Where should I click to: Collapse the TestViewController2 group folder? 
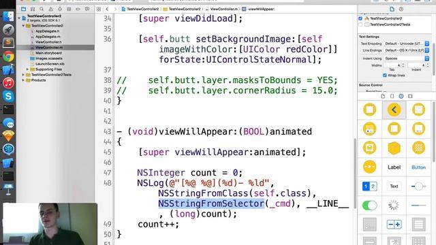click(23, 26)
